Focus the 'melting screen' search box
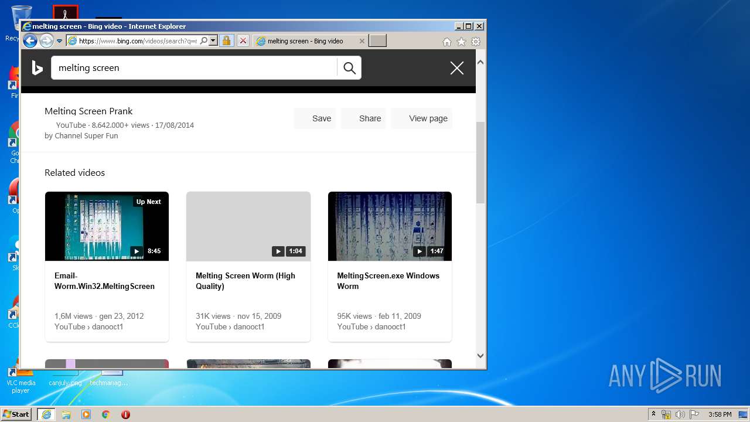The height and width of the screenshot is (422, 750). [x=194, y=68]
